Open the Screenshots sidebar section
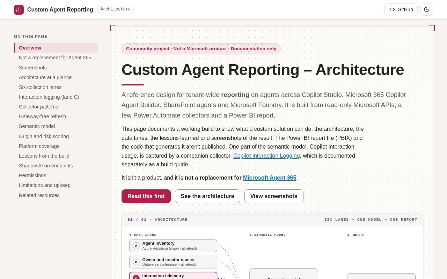 click(x=56, y=68)
